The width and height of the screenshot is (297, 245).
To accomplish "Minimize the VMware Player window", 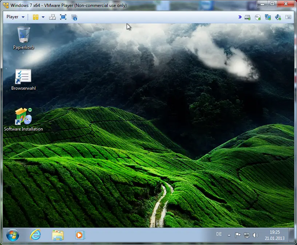I will click(262, 4).
